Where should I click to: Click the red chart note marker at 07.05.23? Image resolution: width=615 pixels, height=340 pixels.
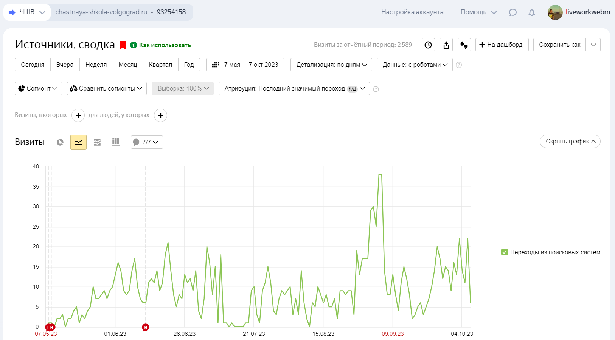tap(50, 327)
